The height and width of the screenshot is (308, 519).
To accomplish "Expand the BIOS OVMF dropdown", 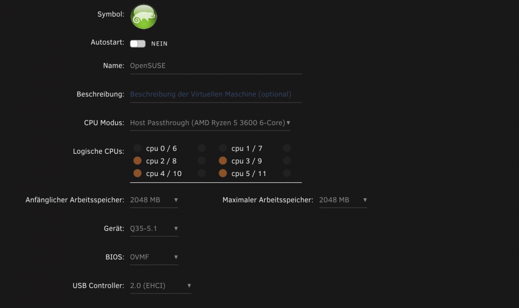I will pos(154,257).
